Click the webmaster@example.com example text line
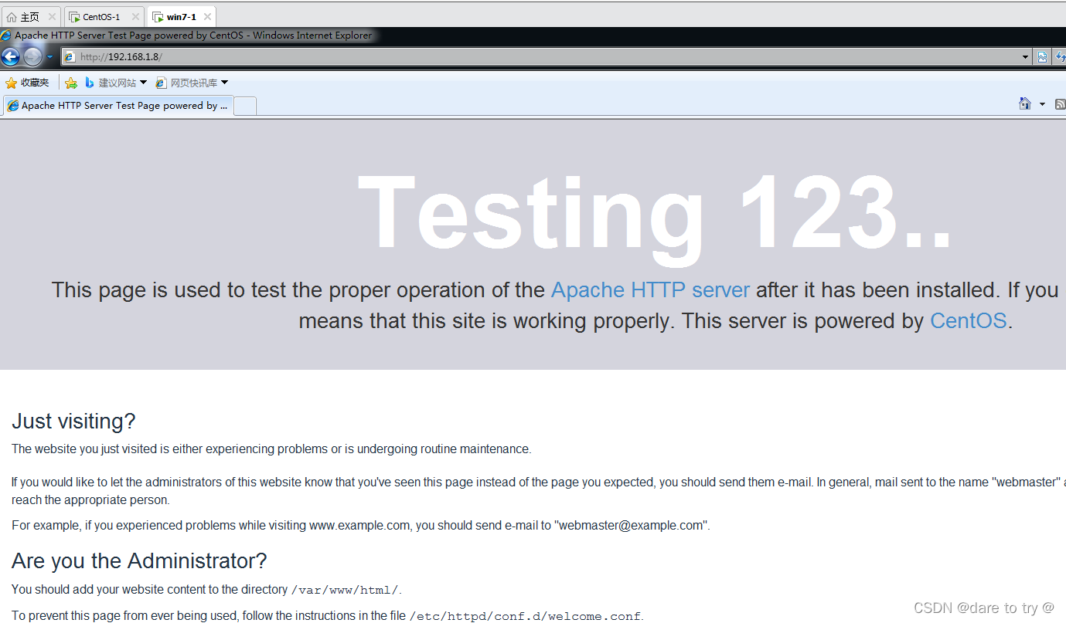This screenshot has width=1066, height=623. click(361, 526)
